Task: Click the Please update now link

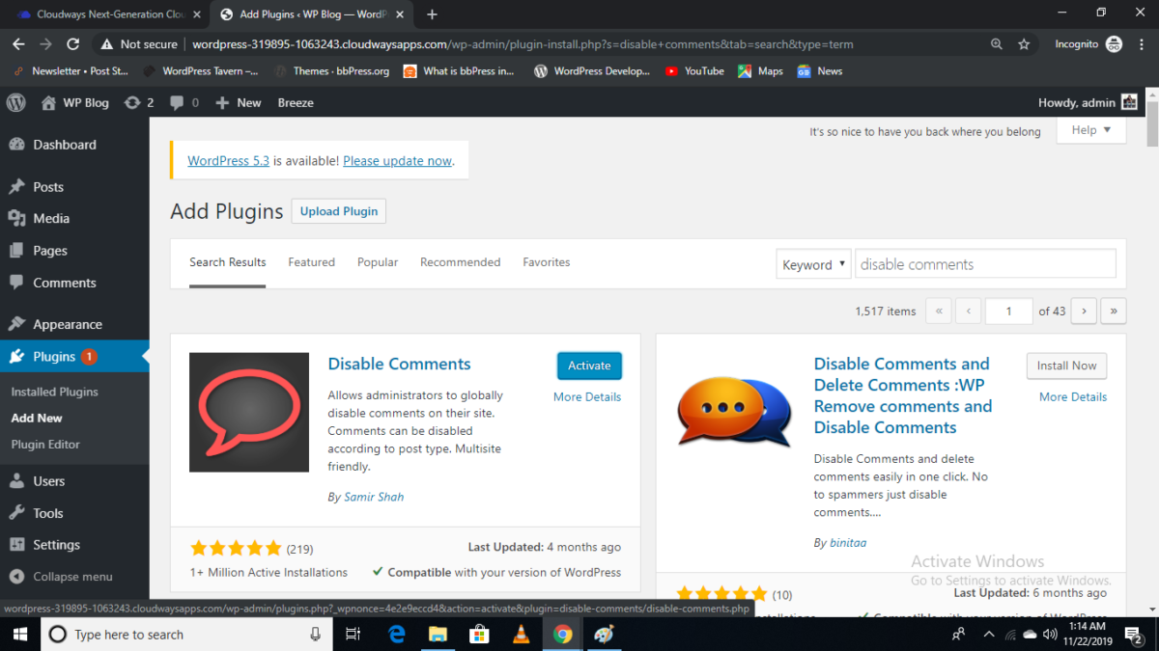Action: (398, 161)
